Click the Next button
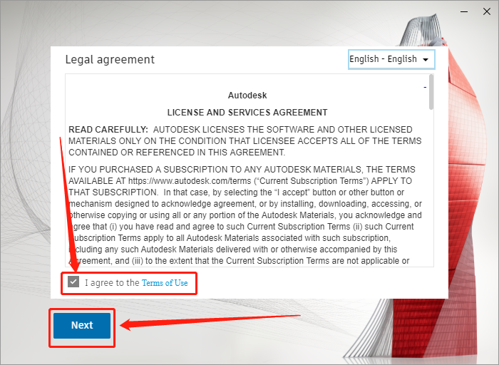This screenshot has height=365, width=499. 82,325
